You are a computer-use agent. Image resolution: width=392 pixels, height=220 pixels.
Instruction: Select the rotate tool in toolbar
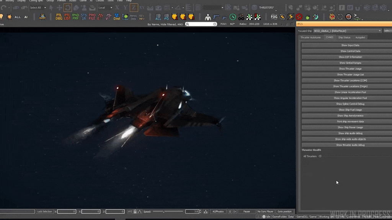click(68, 8)
